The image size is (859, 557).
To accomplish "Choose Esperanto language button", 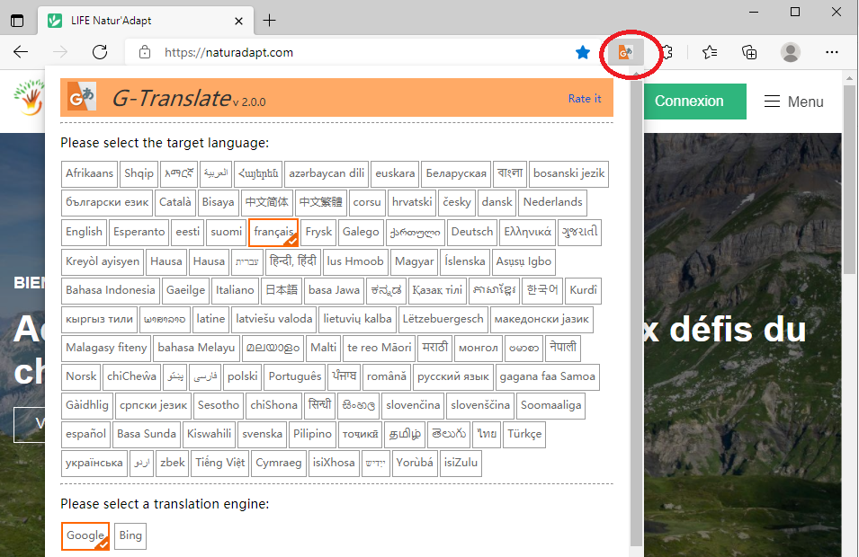I will click(x=139, y=232).
